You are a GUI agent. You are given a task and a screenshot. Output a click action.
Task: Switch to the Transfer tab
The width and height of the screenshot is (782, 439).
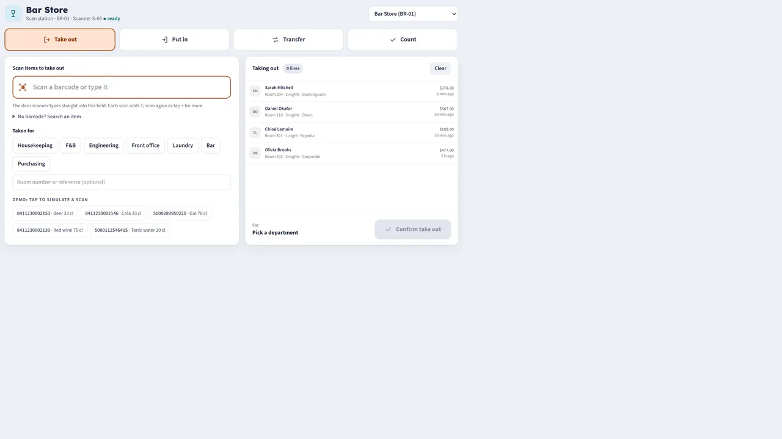[x=288, y=40]
